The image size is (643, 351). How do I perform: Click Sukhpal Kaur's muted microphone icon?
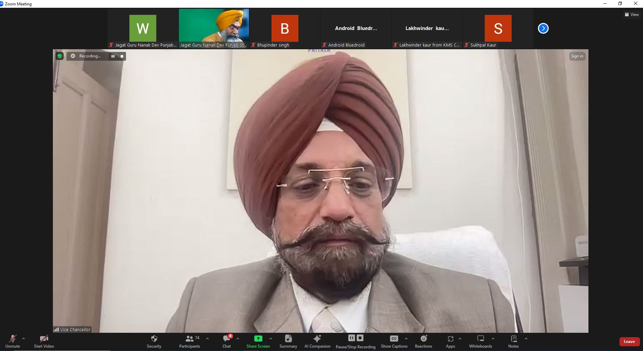(467, 45)
